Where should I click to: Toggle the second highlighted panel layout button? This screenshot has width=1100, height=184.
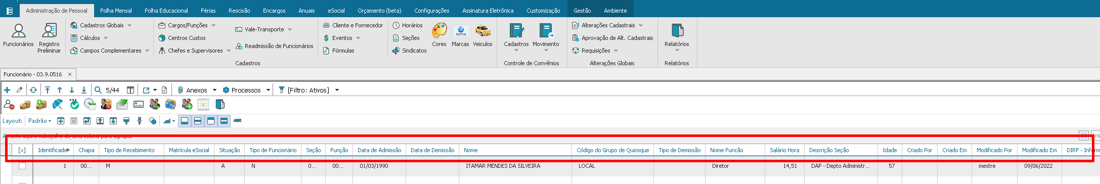tap(198, 121)
